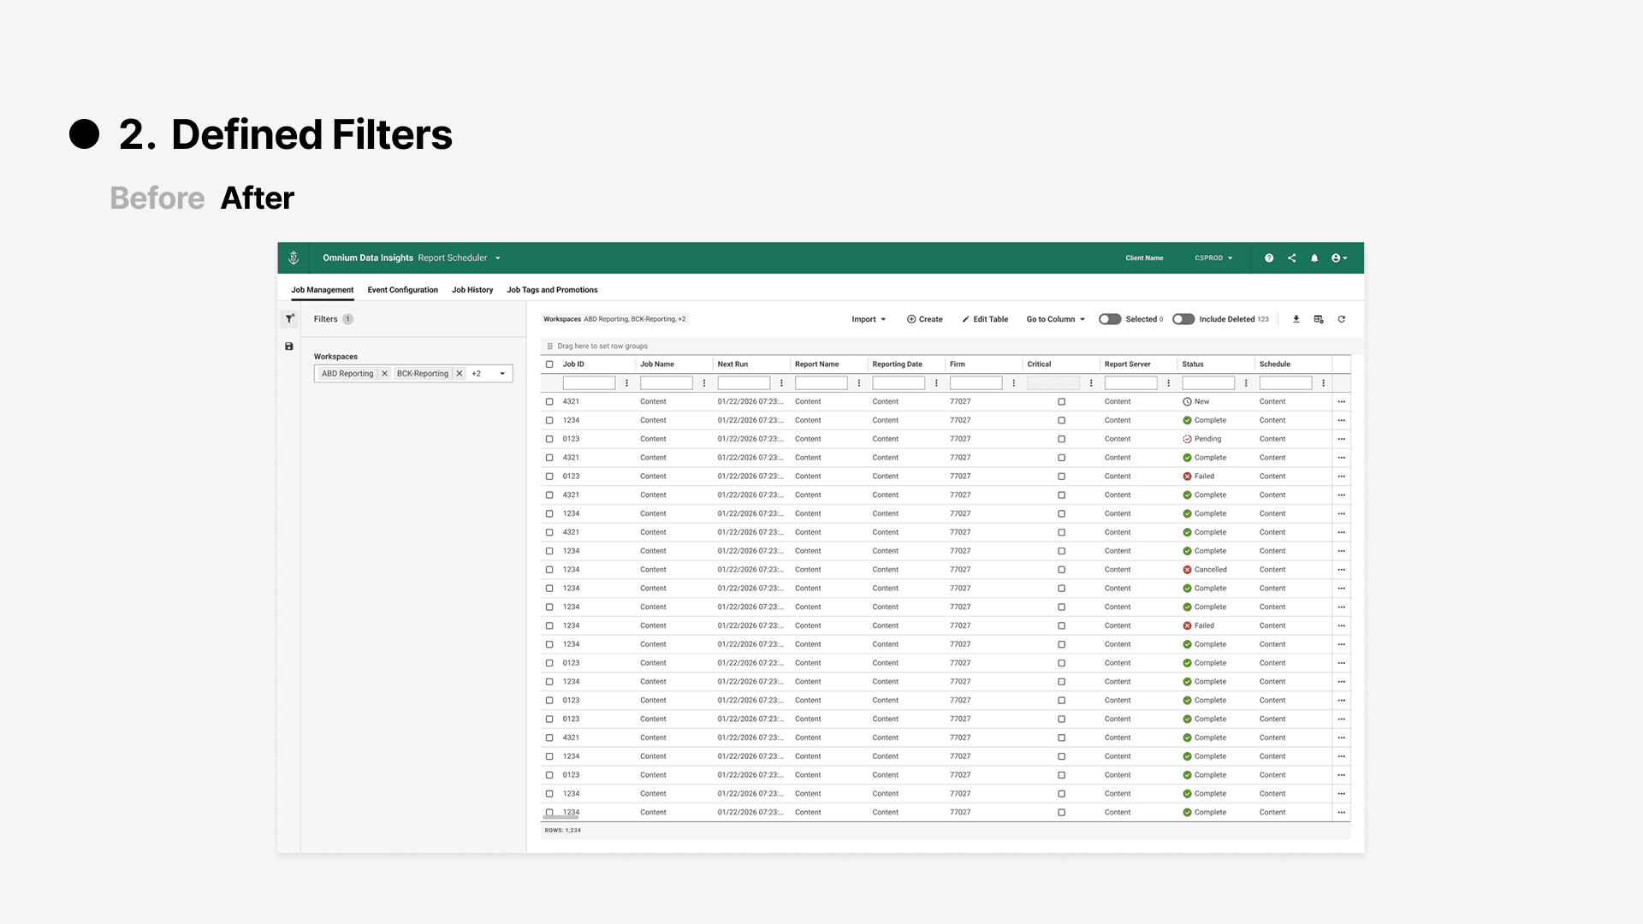The width and height of the screenshot is (1643, 924).
Task: Open Firm column filter menu dots
Action: pyautogui.click(x=1014, y=383)
